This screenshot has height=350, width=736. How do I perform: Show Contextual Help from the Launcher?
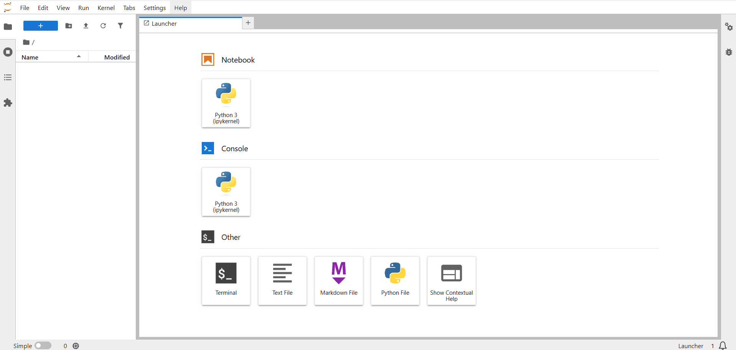[451, 281]
